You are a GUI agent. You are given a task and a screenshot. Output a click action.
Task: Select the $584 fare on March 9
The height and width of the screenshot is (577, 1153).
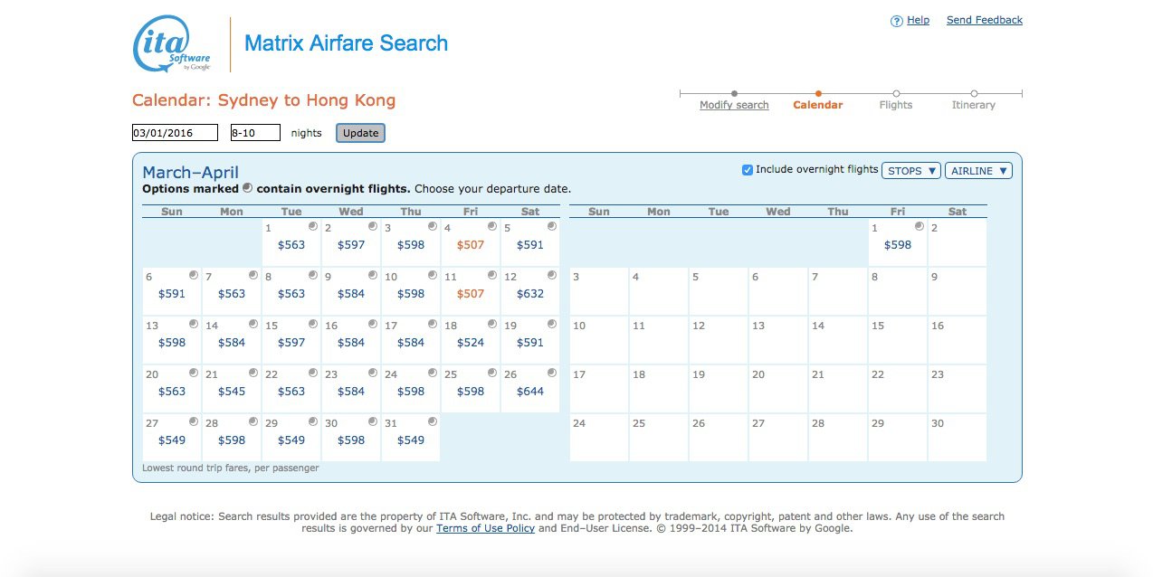(351, 294)
